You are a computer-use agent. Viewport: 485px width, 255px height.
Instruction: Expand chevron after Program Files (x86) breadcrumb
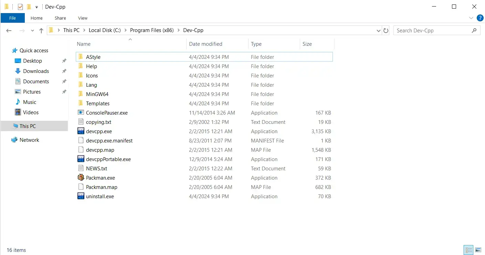[178, 30]
